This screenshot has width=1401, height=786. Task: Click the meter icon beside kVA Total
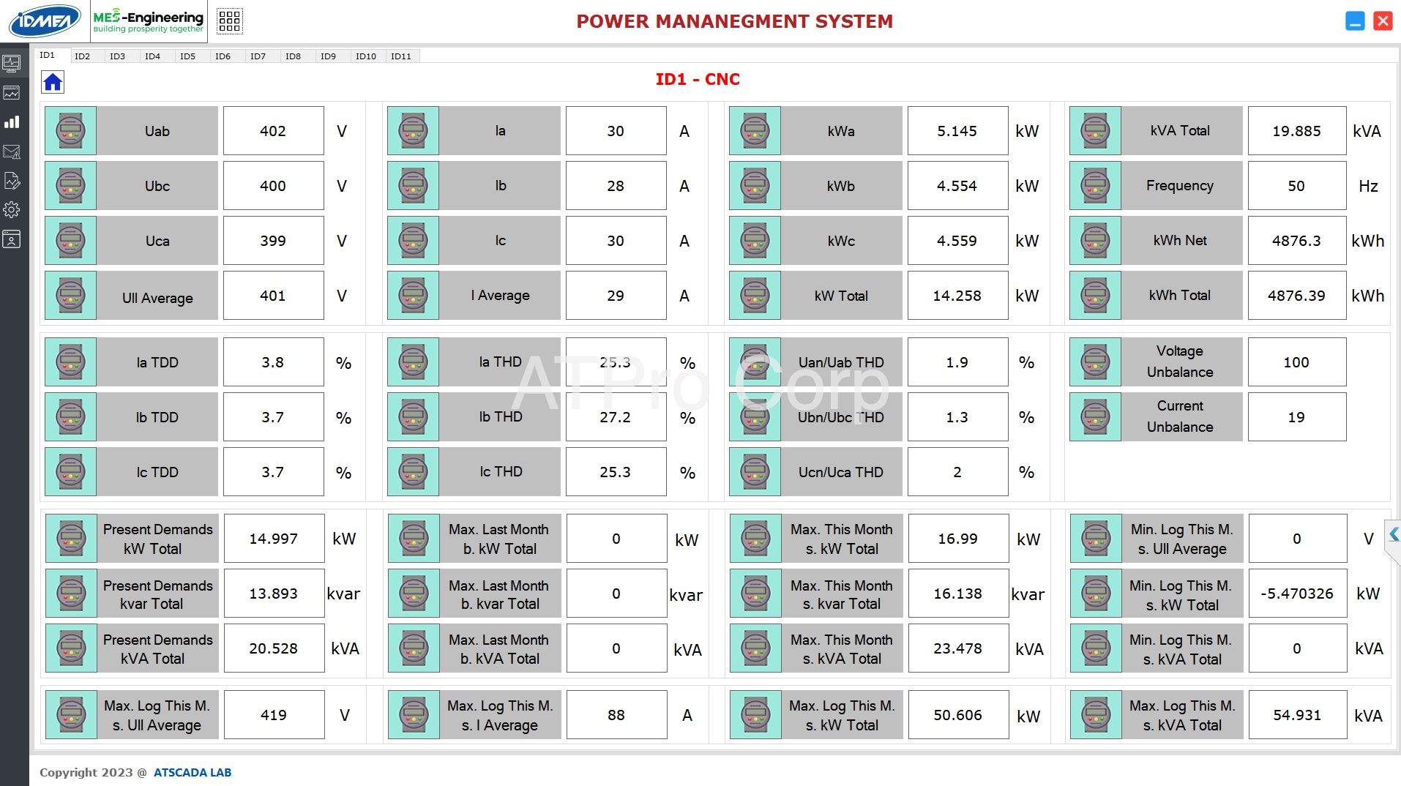1095,131
